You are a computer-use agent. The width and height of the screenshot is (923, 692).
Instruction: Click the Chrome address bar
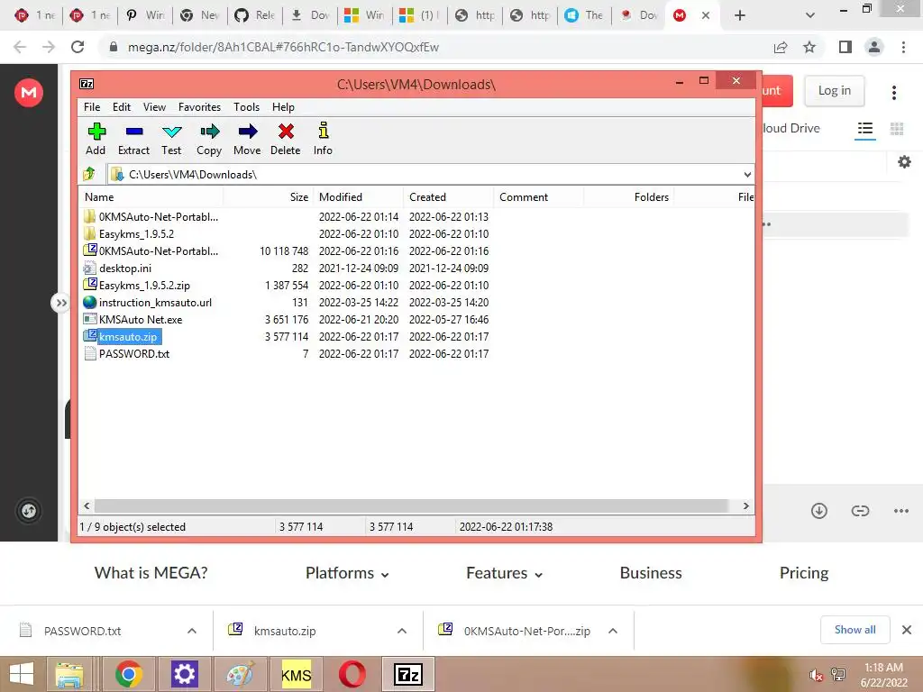click(x=435, y=47)
